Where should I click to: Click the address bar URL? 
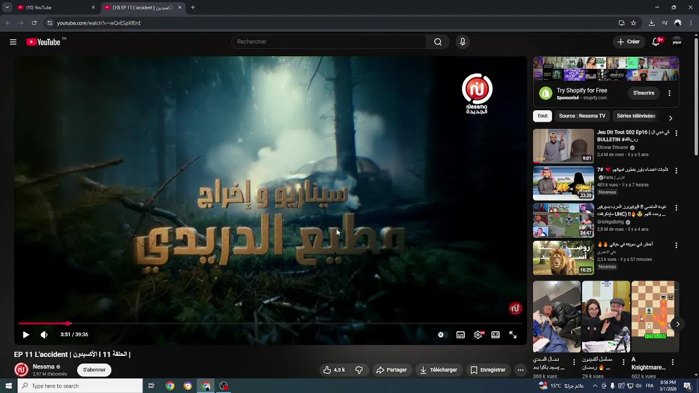[x=99, y=23]
